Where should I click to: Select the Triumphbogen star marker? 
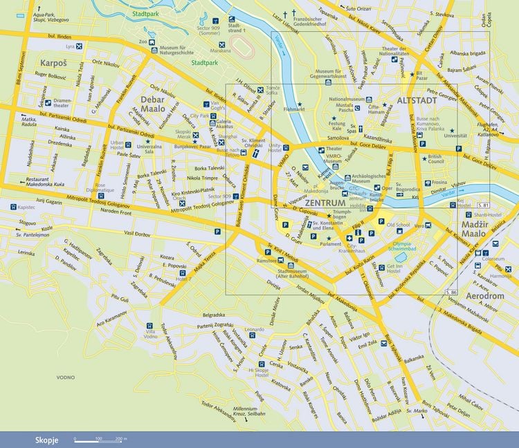329,216
